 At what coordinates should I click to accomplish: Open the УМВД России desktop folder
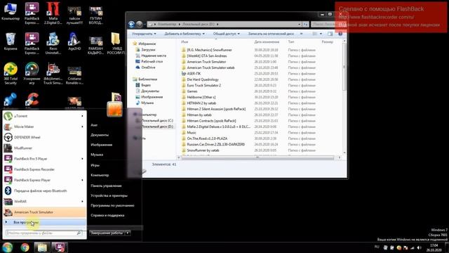click(116, 44)
